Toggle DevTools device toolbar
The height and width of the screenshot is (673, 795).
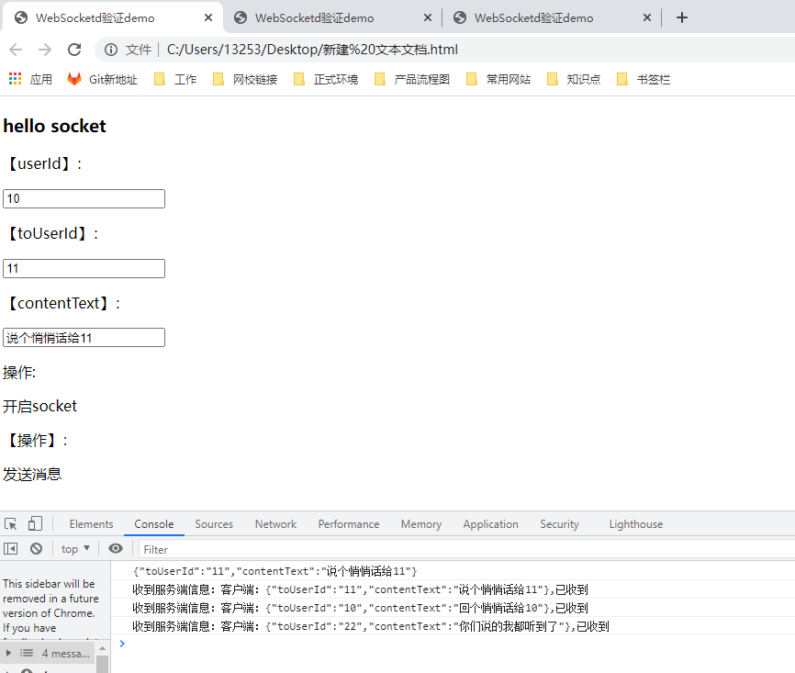[x=35, y=524]
